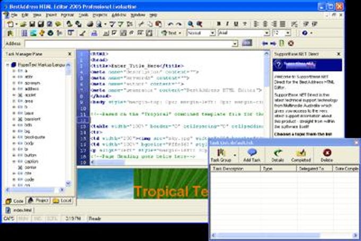
Task: Click the Save All double-floppy icon
Action: coord(41,24)
